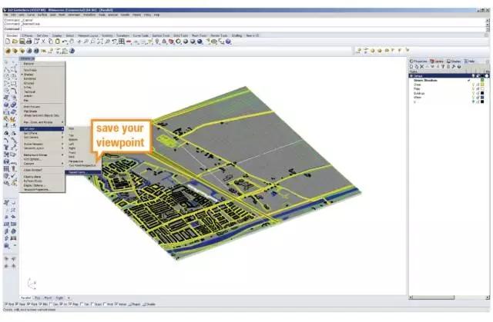Click the Copy icon in toolbar
Screen dimensions: 493x322
[x=50, y=41]
